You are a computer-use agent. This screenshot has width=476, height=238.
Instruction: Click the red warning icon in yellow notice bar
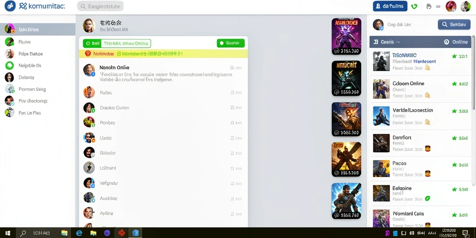(88, 53)
